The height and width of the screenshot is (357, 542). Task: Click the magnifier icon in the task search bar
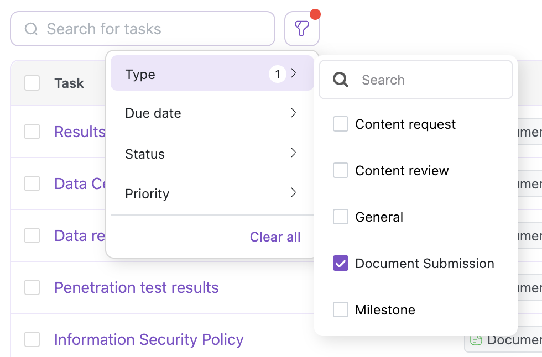(x=32, y=29)
